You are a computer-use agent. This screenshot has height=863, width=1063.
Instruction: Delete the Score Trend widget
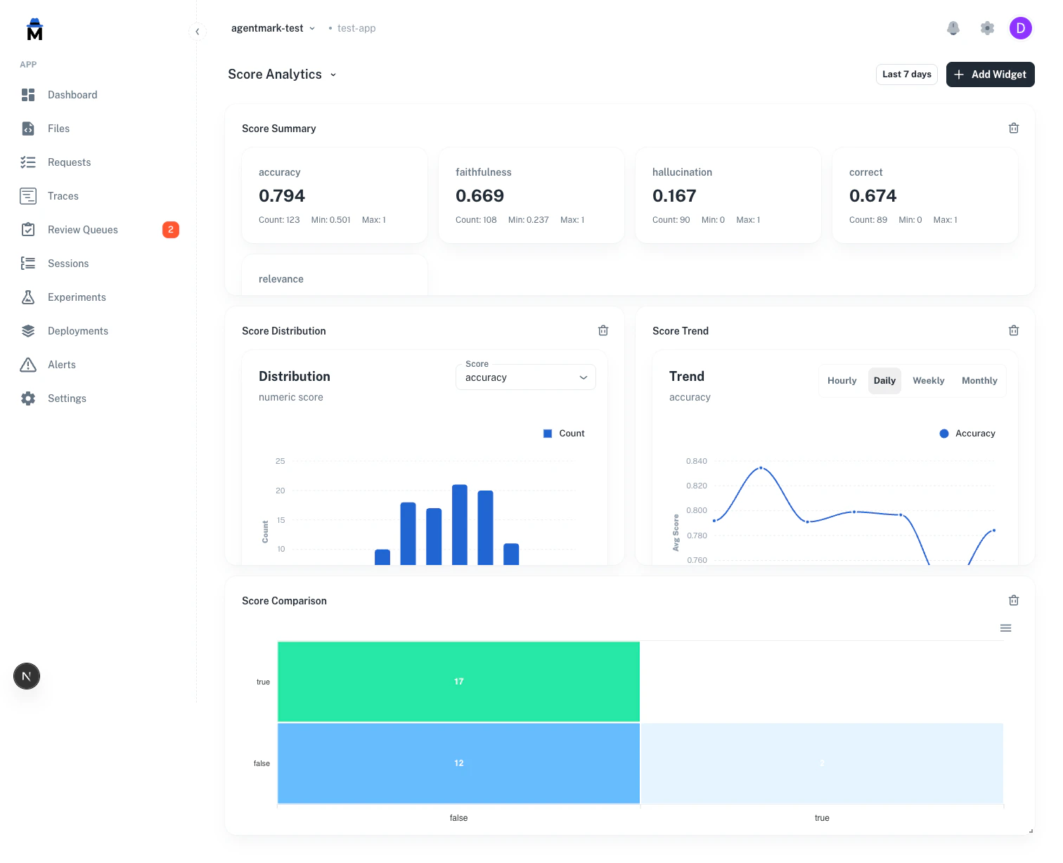pos(1014,330)
